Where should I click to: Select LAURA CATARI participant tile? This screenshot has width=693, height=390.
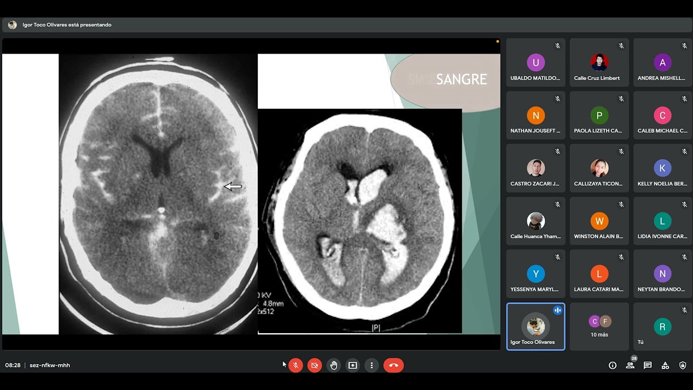[599, 274]
